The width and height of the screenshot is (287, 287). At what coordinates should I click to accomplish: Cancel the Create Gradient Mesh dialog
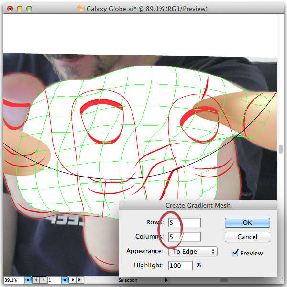pos(247,237)
